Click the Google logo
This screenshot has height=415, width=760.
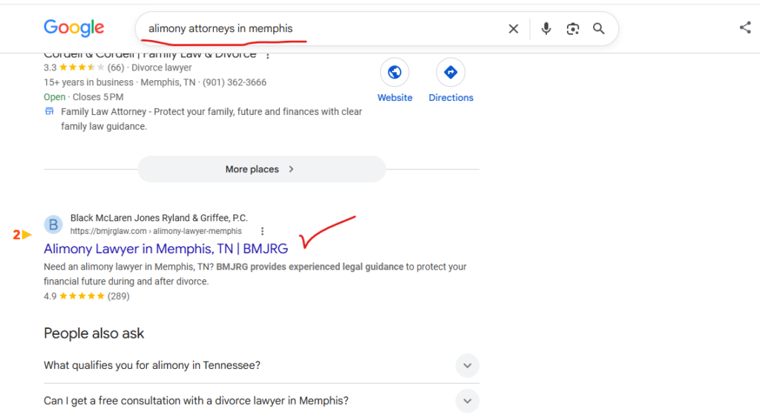[73, 27]
